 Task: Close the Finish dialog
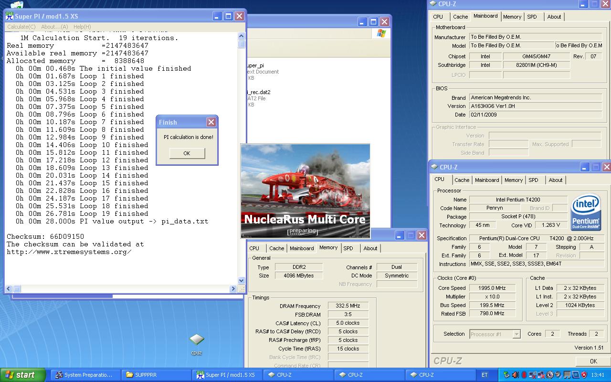(x=211, y=122)
